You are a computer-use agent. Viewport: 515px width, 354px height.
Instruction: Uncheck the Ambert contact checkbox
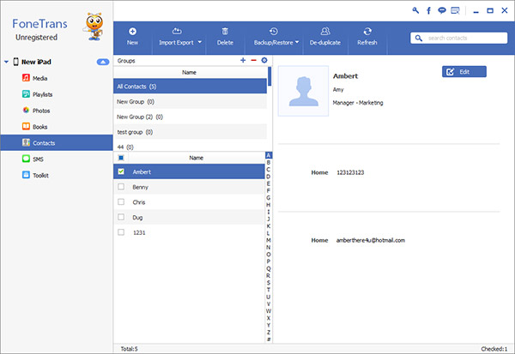click(121, 171)
